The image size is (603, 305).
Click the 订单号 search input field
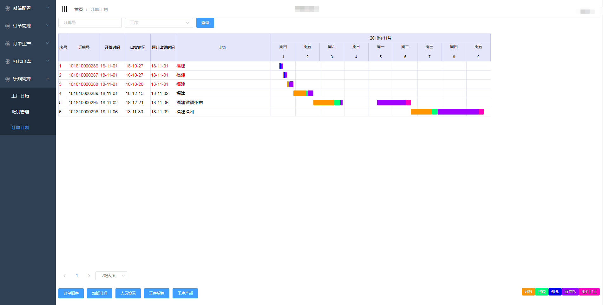tap(90, 23)
